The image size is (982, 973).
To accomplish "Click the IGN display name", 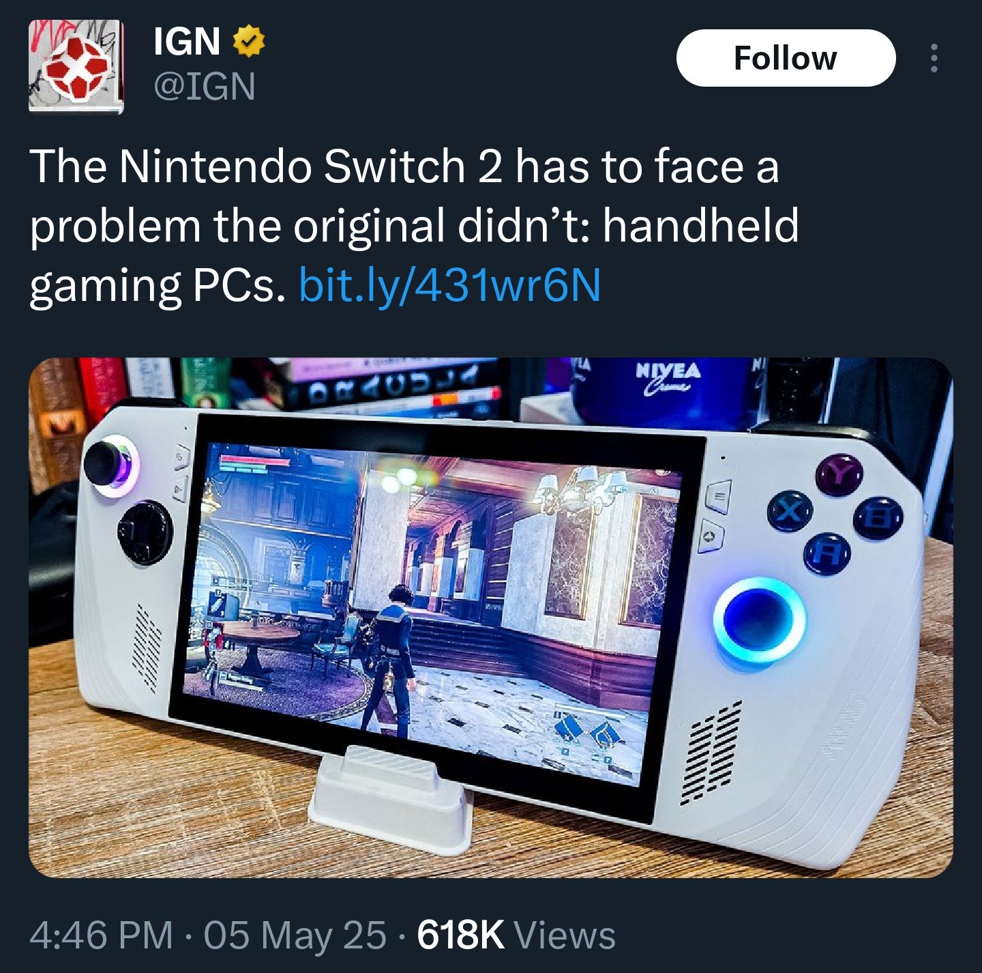I will (187, 42).
